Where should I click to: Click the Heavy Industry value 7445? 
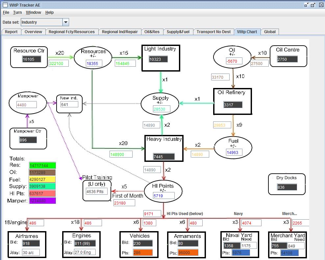coord(164,157)
